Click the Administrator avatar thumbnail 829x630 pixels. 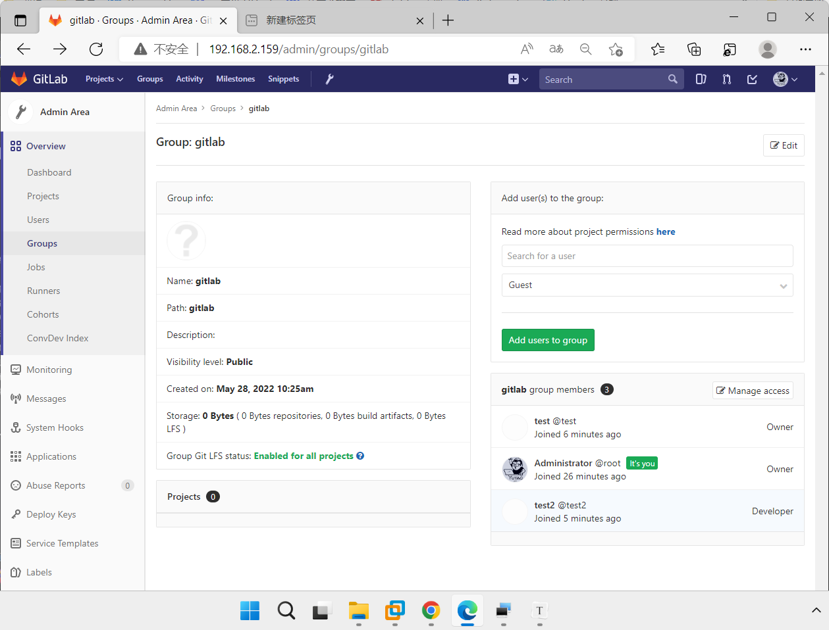pos(515,470)
